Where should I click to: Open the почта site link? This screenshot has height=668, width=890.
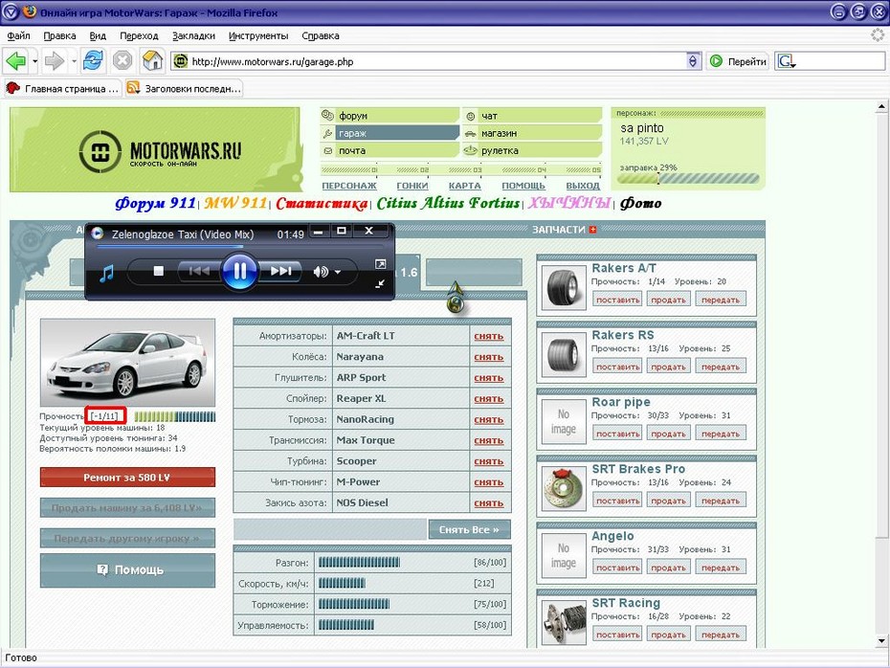[x=389, y=150]
